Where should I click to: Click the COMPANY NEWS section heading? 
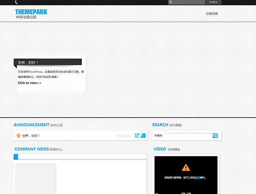[32, 149]
